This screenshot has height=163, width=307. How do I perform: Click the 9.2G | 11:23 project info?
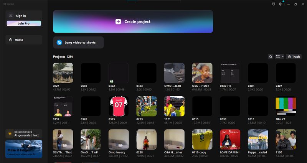pos(283,123)
